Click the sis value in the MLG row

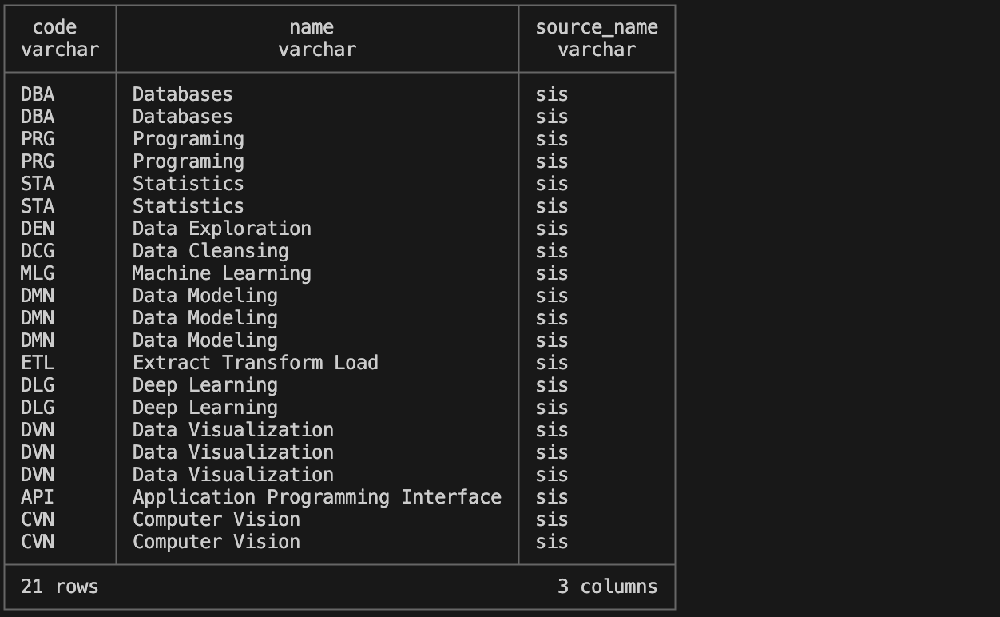pos(552,273)
